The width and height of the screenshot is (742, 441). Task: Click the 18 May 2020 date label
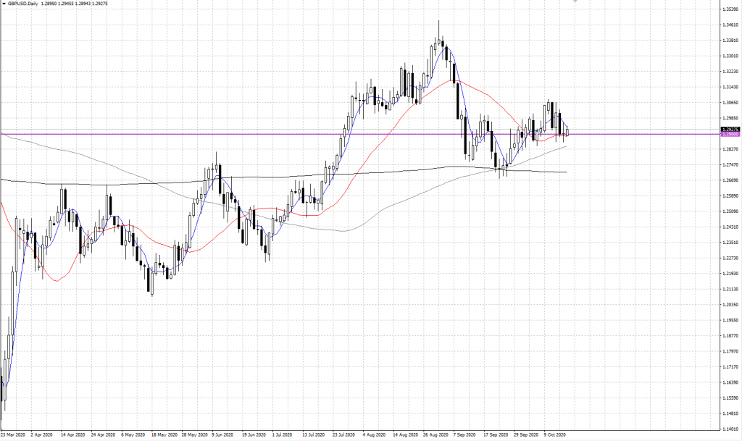pos(163,435)
